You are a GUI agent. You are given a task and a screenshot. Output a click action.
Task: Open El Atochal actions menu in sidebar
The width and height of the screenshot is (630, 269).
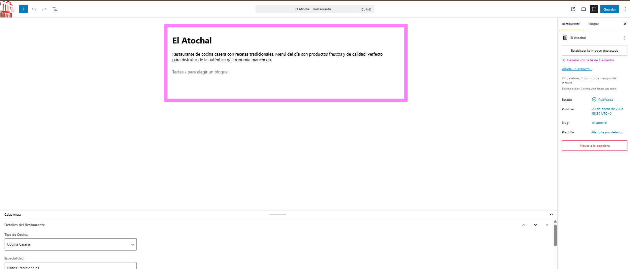coord(624,38)
